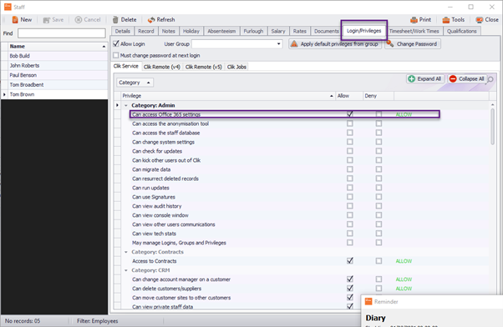Tick Deny for Access to Contracts
This screenshot has width=503, height=327.
(379, 261)
